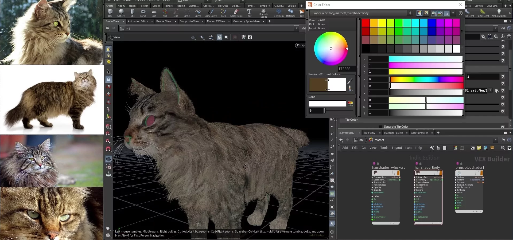Click the Persp camera button
This screenshot has height=240, width=513.
301,45
